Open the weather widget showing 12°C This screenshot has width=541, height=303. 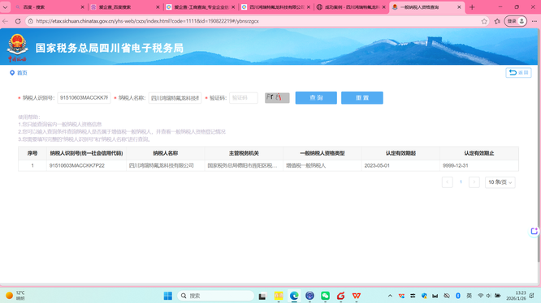tap(15, 296)
